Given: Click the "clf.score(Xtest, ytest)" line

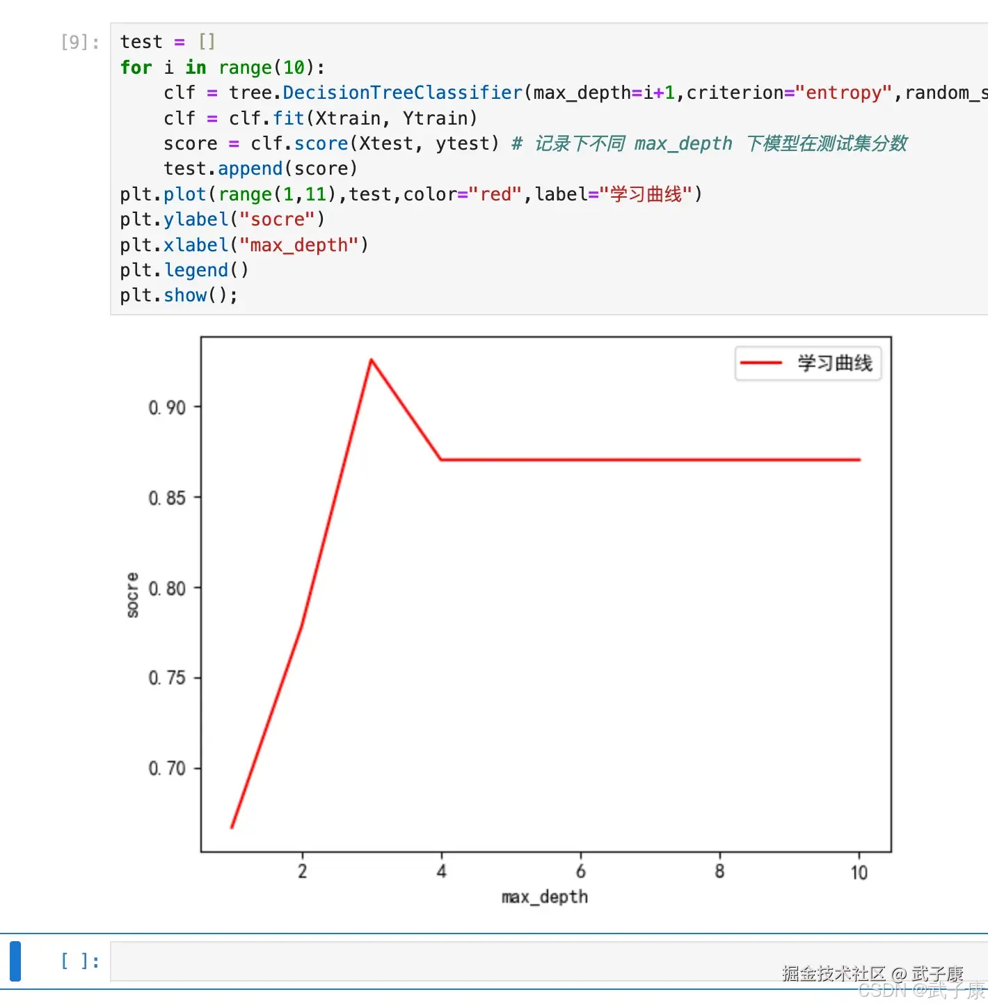Looking at the screenshot, I should [x=535, y=143].
